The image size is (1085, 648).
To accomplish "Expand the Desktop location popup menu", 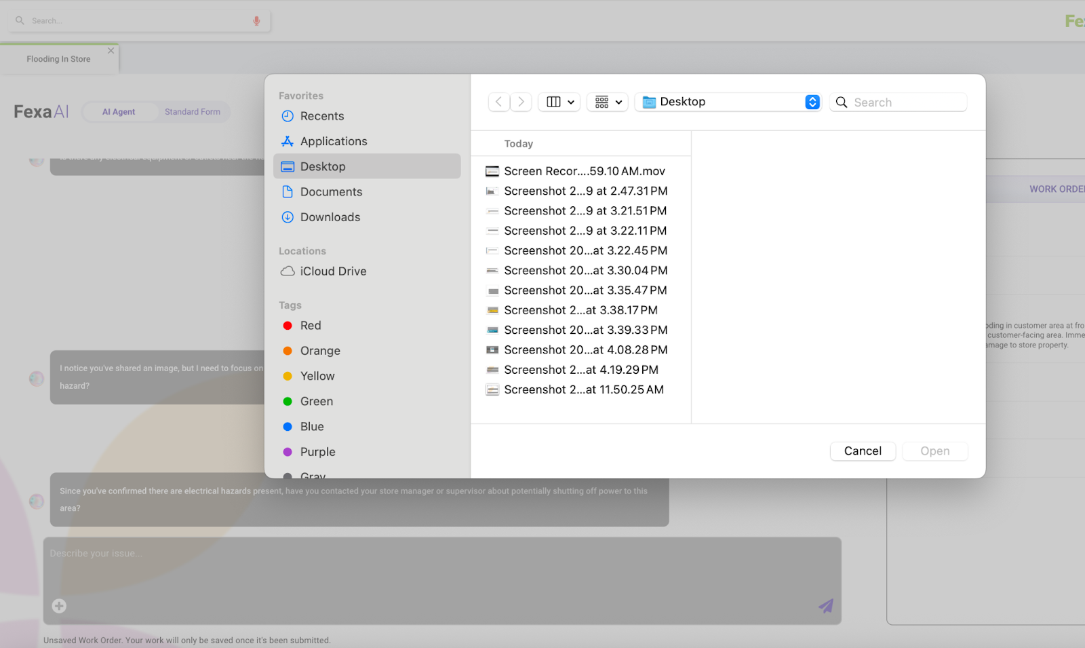I will coord(812,102).
